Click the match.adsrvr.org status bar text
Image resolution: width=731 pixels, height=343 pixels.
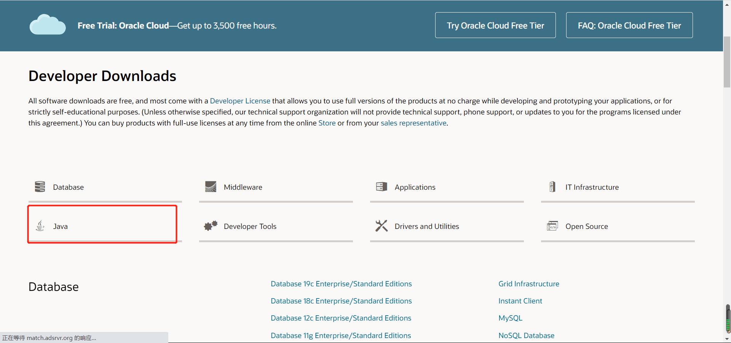[49, 338]
